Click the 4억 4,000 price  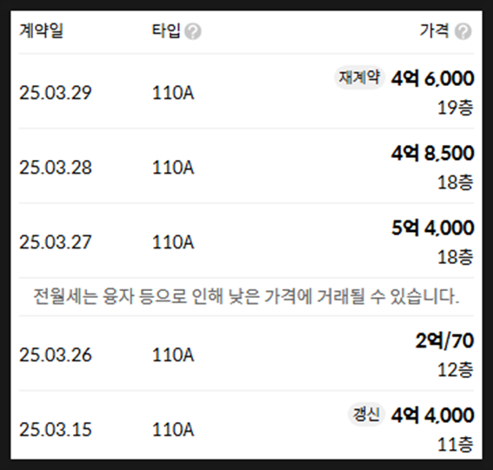click(433, 415)
